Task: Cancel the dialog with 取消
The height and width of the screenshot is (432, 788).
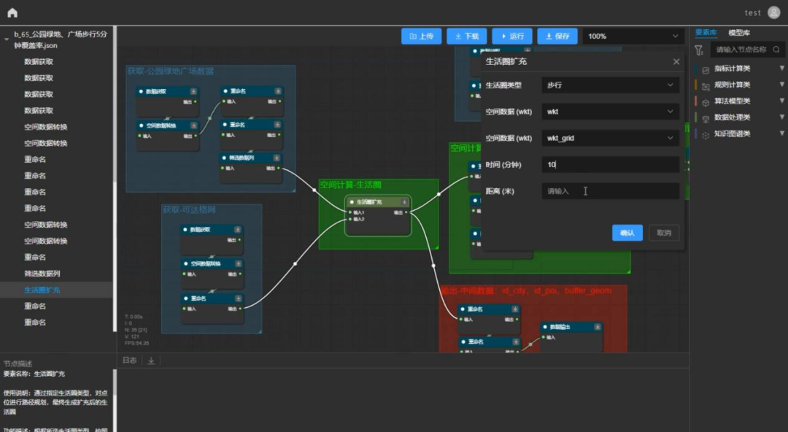Action: point(664,233)
